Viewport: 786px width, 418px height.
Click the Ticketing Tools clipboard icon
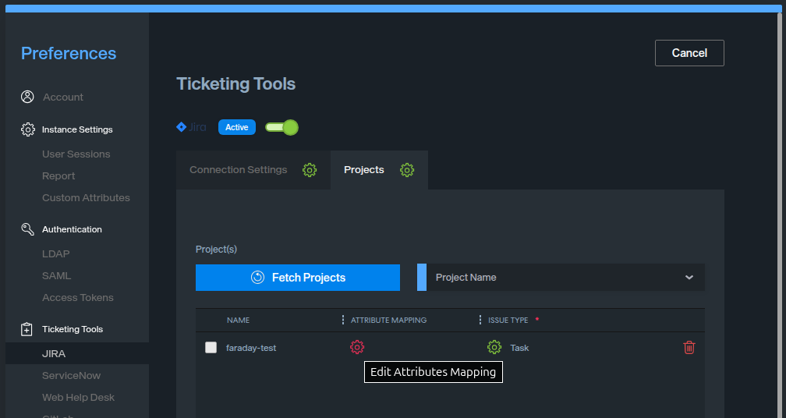tap(28, 329)
